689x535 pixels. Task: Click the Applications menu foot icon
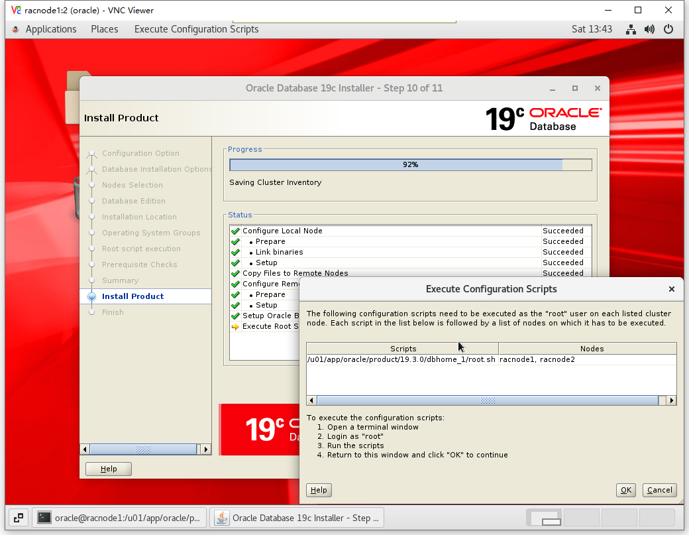(16, 29)
